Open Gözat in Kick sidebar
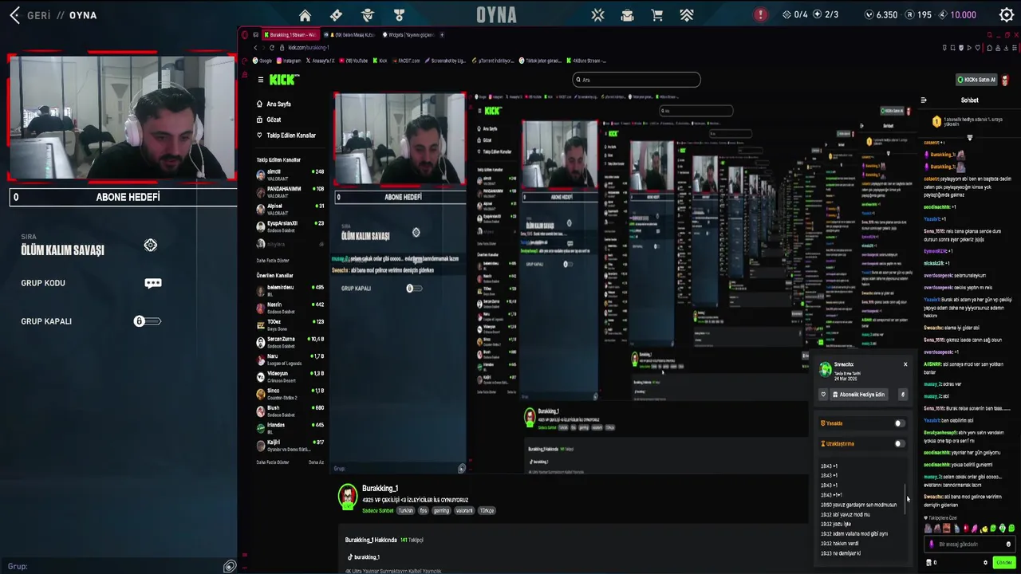Screen dimensions: 1021x574 269,120
